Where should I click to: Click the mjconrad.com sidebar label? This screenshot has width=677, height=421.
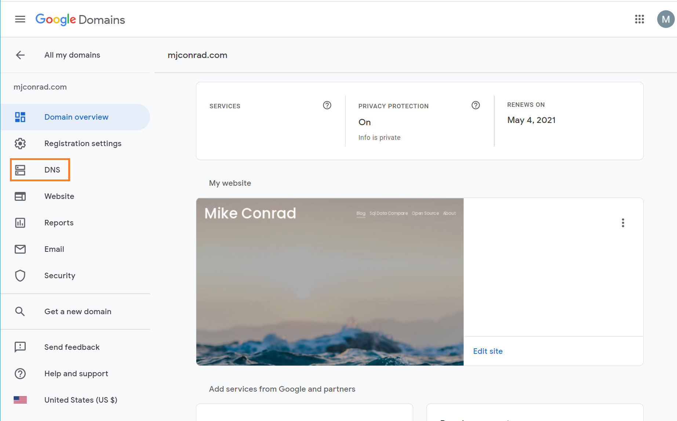click(x=40, y=87)
